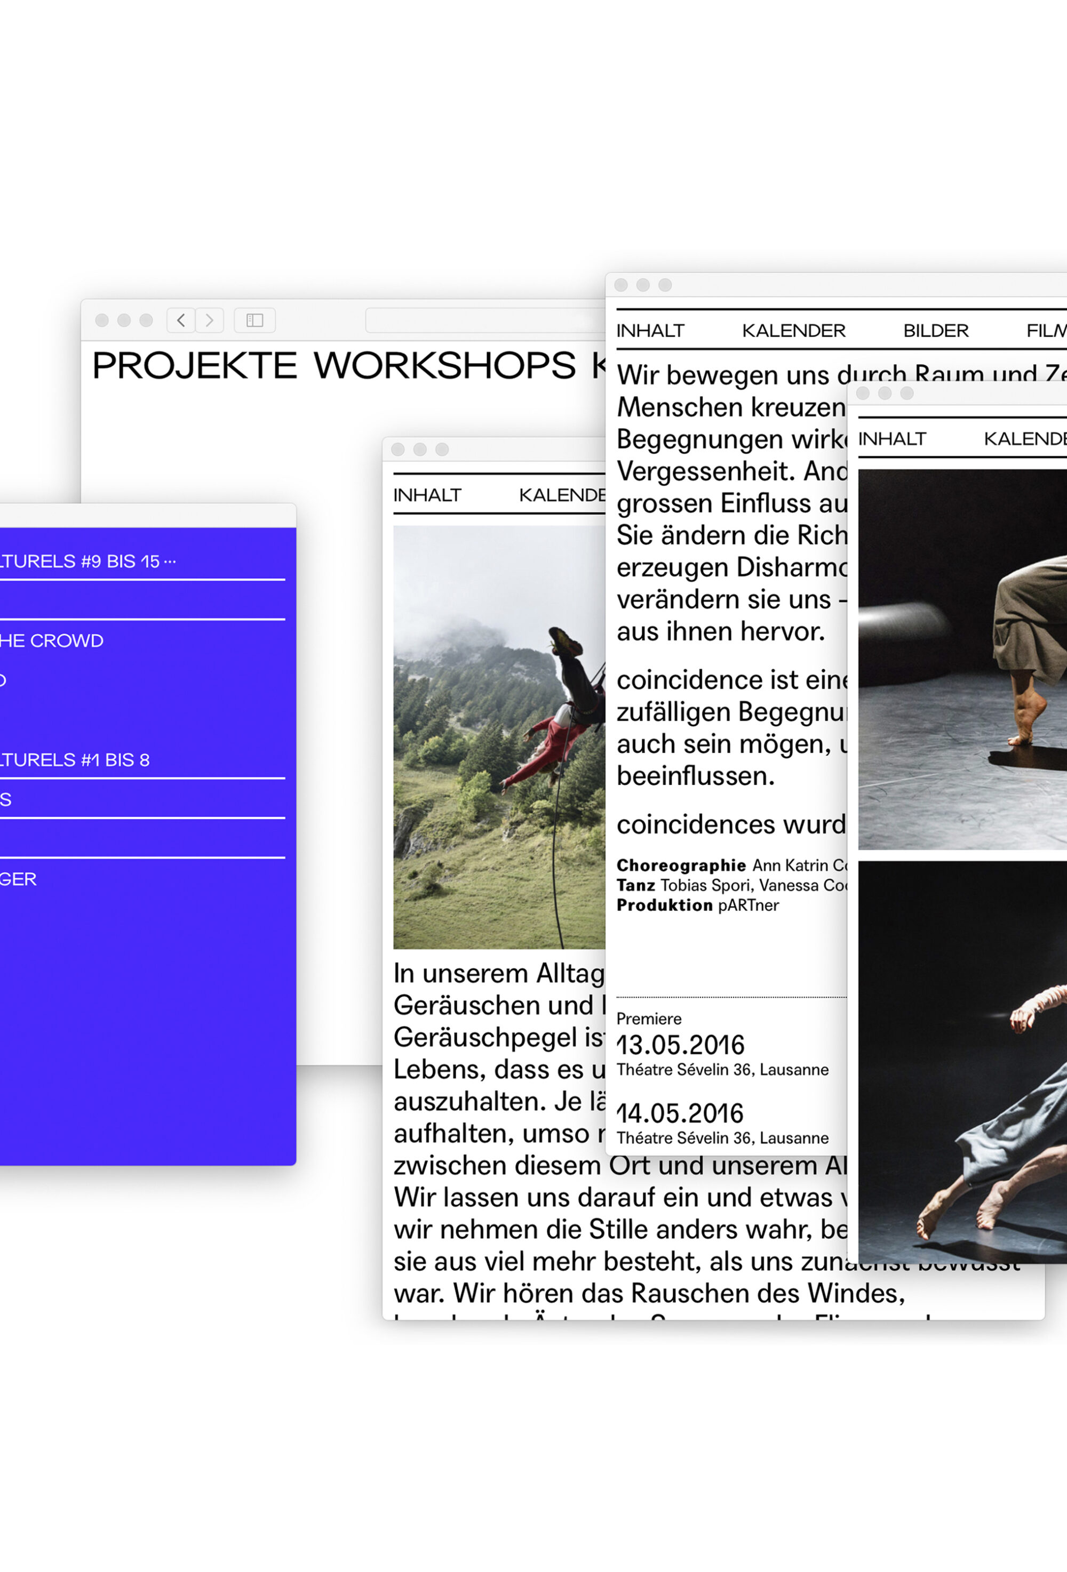
Task: Open the WORKSHOPS menu item
Action: click(444, 366)
